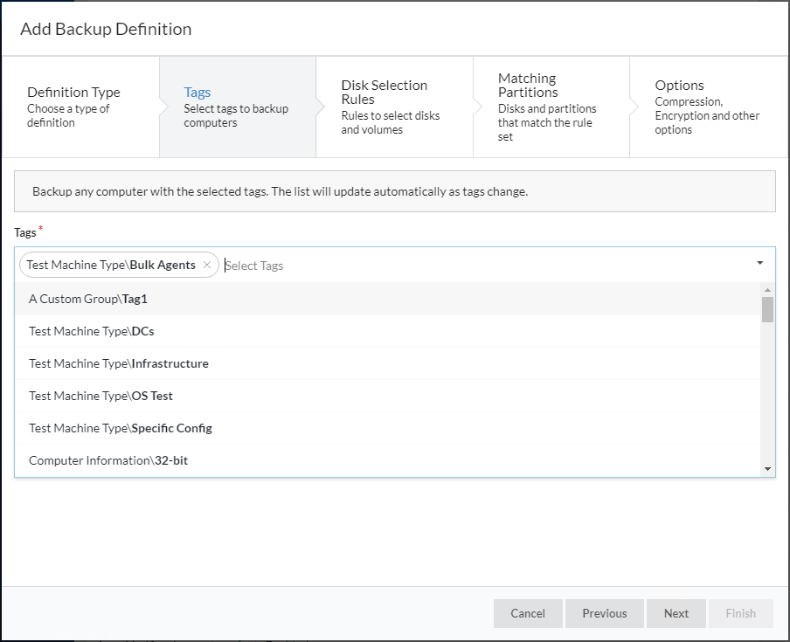Remove the Bulk Agents tag chip
Viewport: 790px width, 642px height.
click(207, 265)
